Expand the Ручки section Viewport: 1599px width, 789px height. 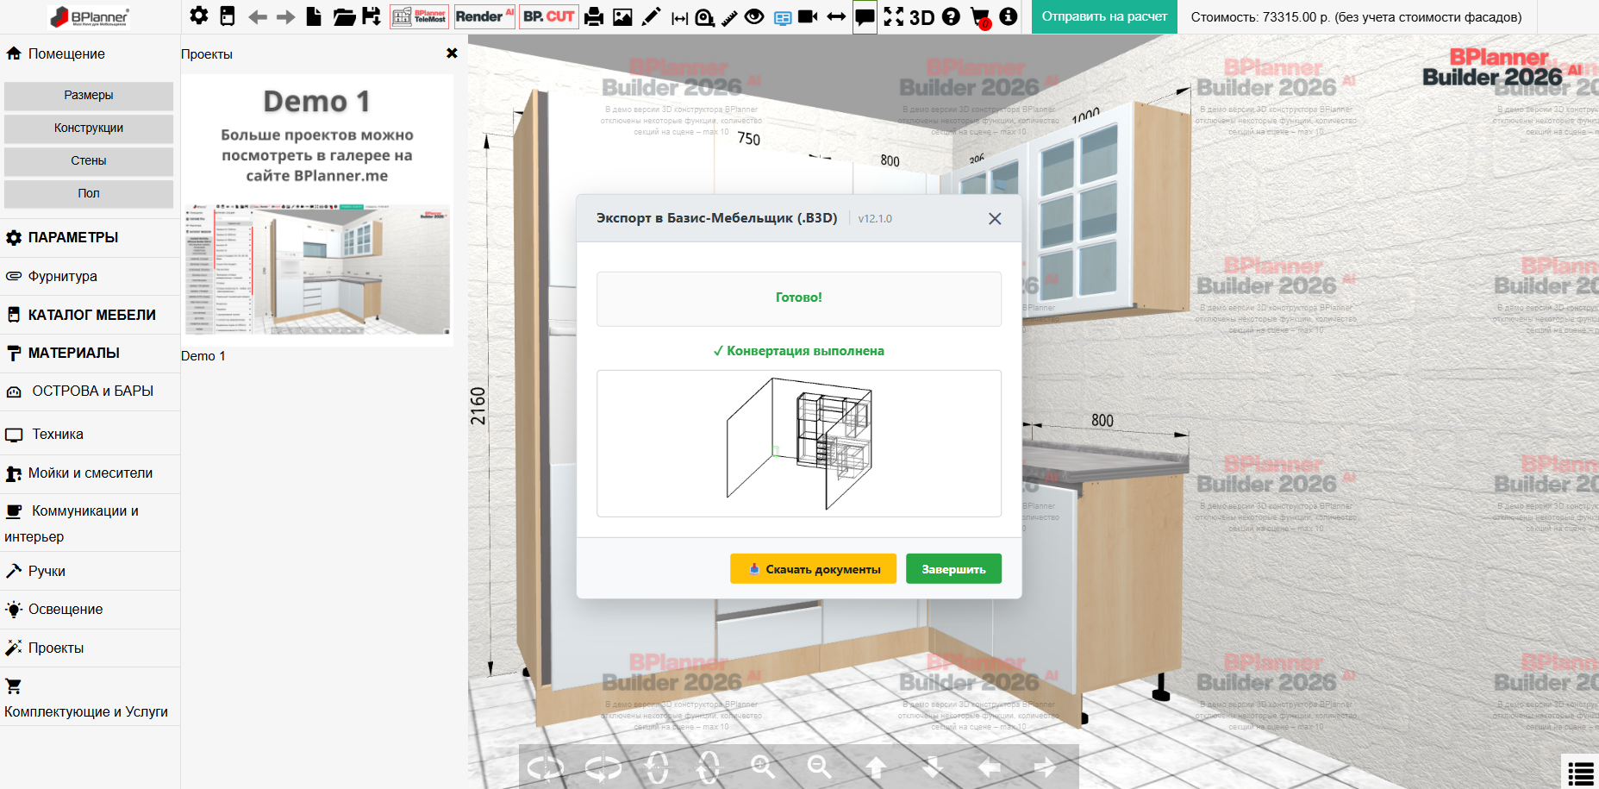pos(90,571)
